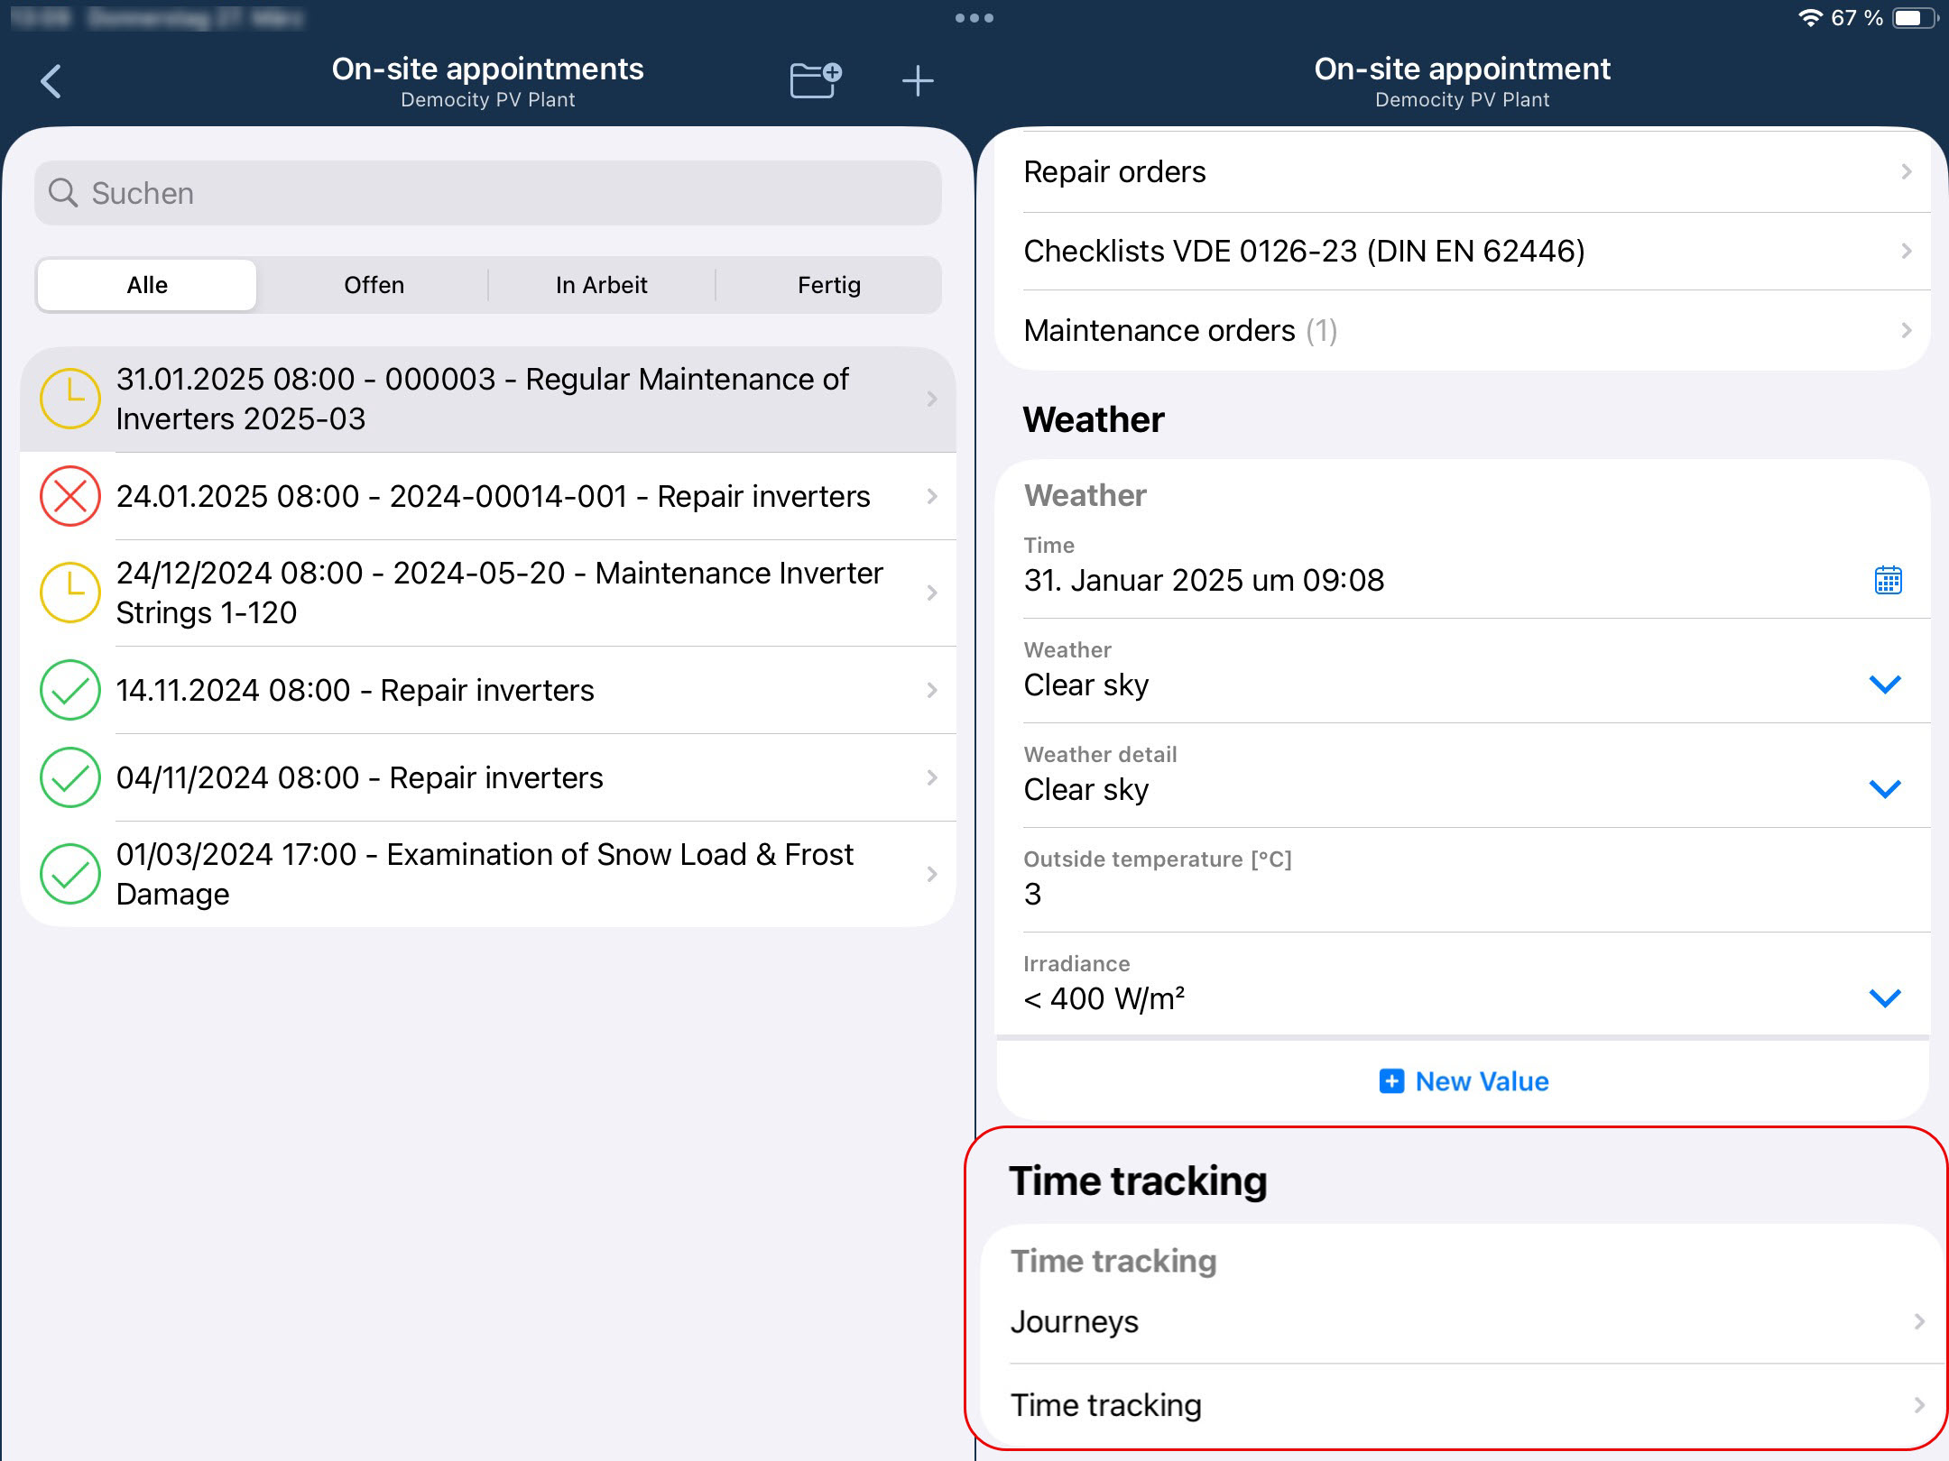Expand the Irradiance dropdown
Viewport: 1949px width, 1461px height.
(x=1884, y=998)
